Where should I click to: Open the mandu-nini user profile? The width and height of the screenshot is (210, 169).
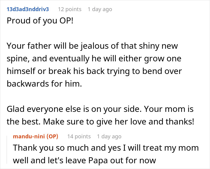(29, 137)
